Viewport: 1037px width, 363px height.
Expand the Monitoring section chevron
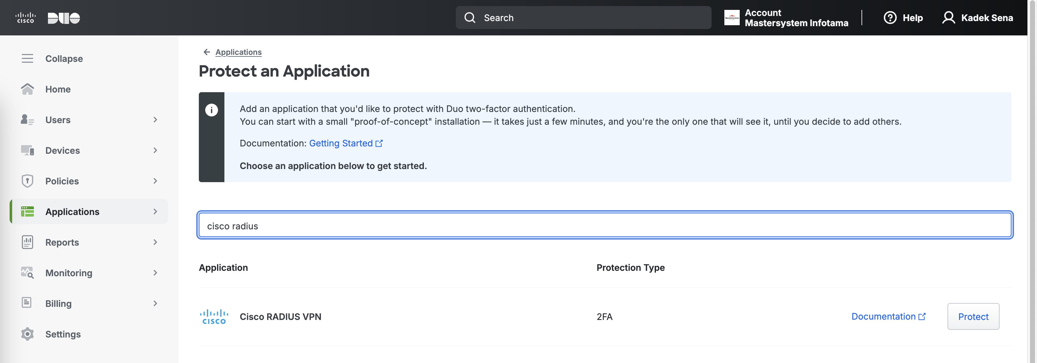click(x=155, y=273)
